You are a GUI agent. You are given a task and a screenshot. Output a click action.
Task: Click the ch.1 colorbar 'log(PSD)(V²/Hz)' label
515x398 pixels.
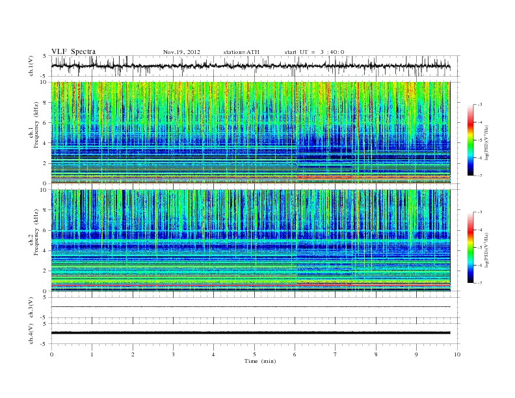[486, 143]
